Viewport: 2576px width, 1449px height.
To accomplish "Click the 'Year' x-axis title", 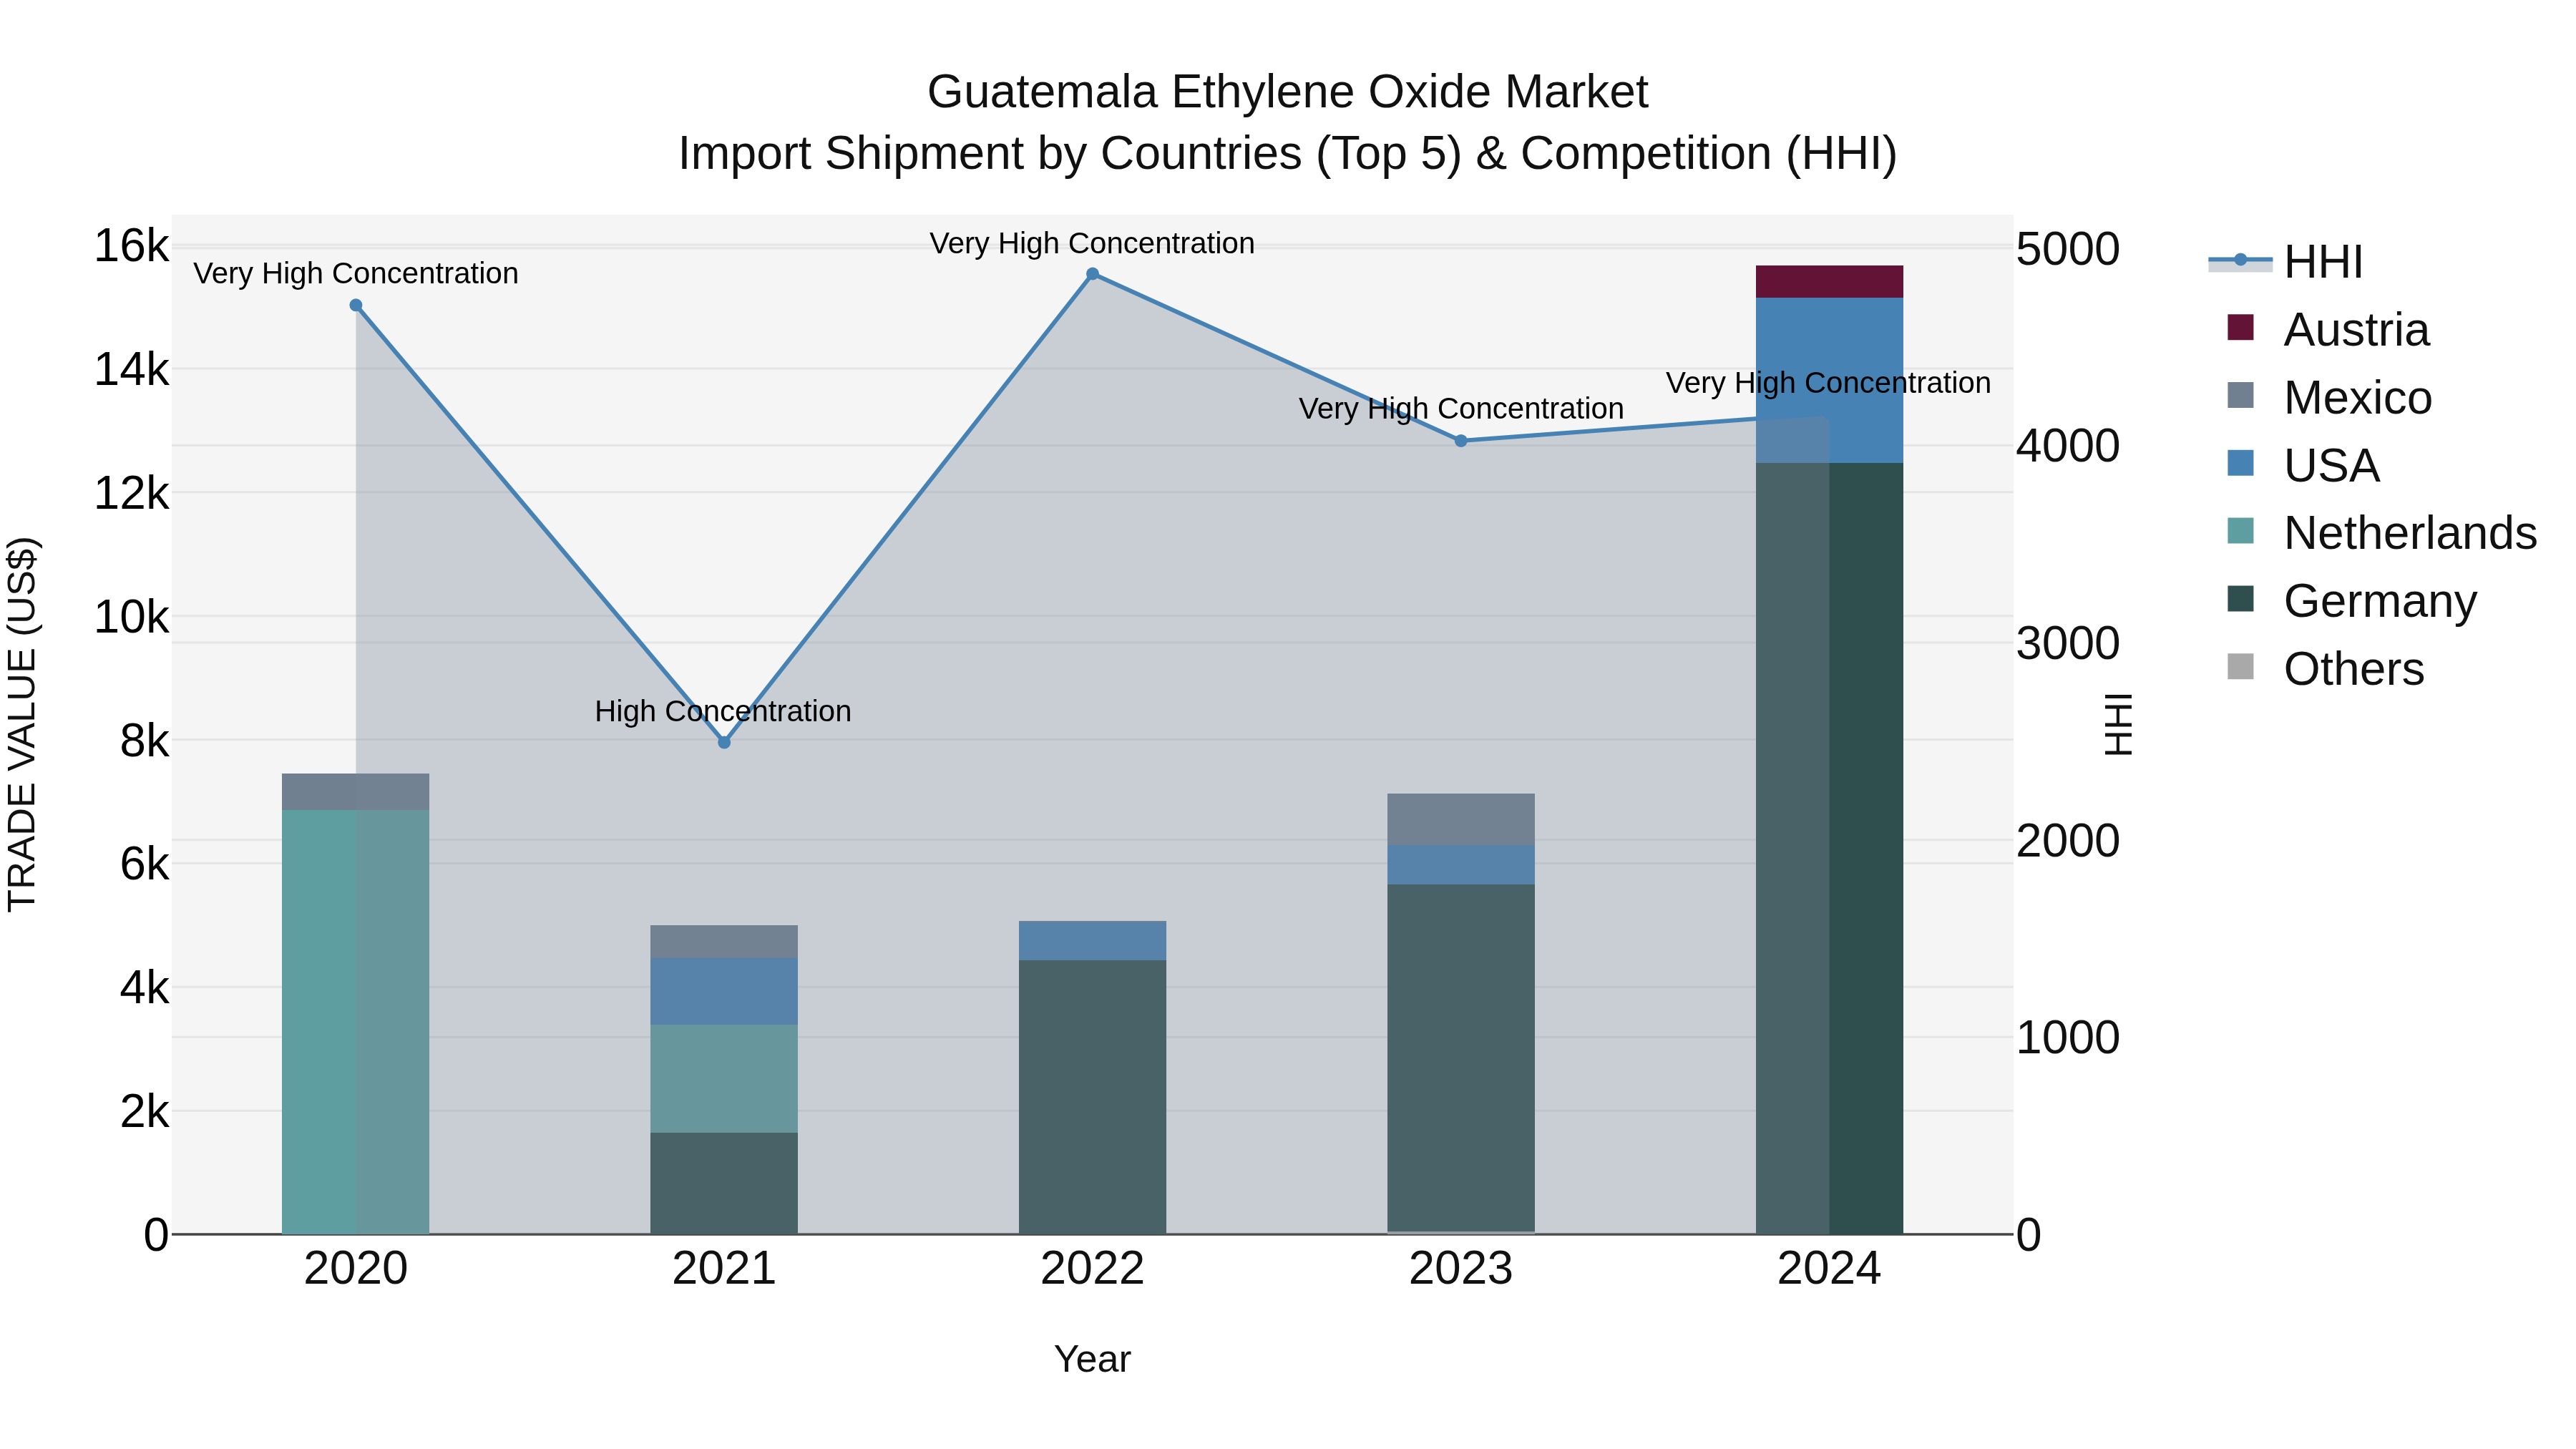I will pyautogui.click(x=1092, y=1359).
